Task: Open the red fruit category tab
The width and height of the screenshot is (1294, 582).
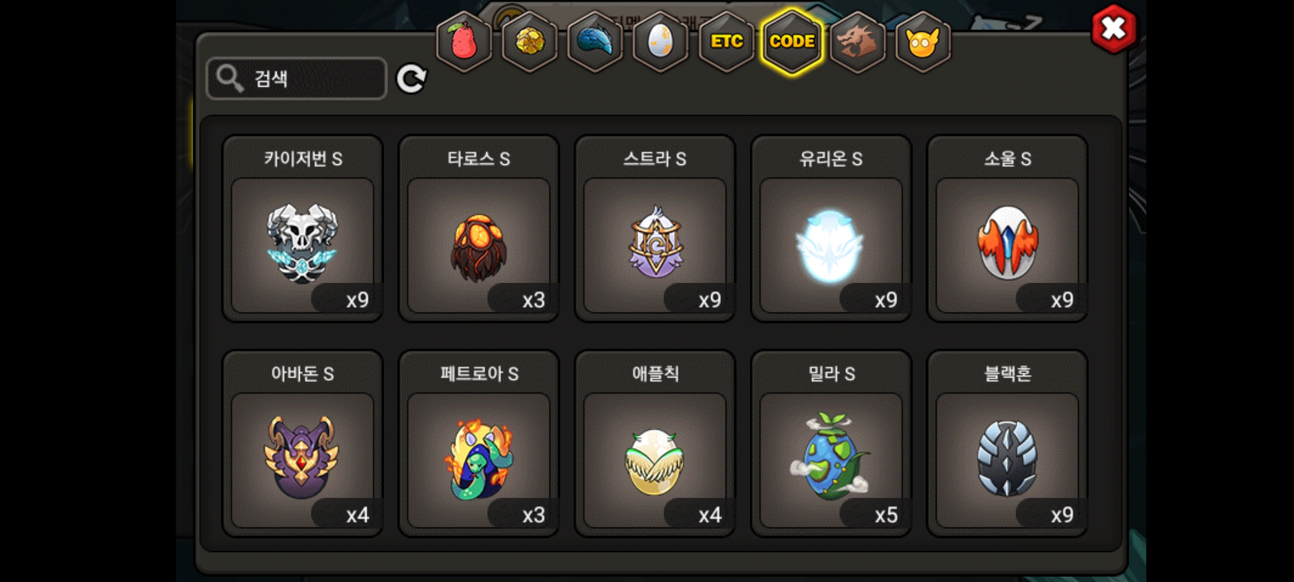Action: pos(464,41)
